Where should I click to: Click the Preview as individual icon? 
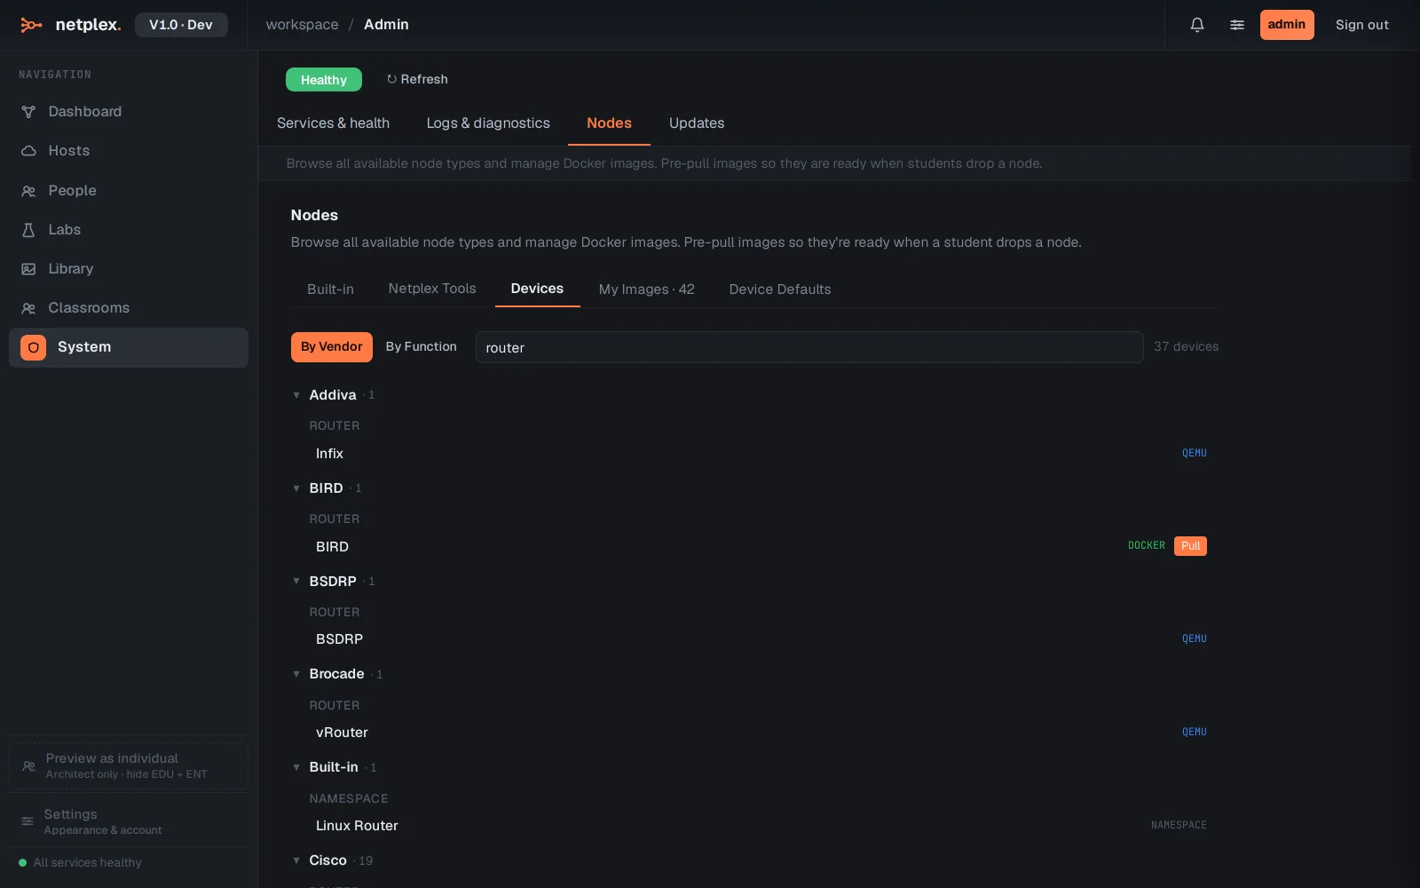[x=28, y=765]
